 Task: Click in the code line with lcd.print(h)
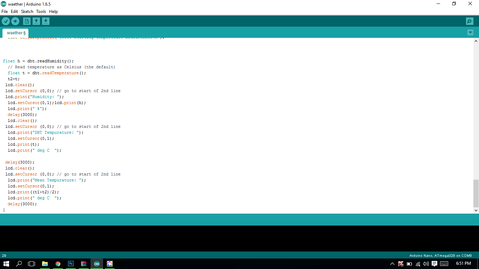70,103
